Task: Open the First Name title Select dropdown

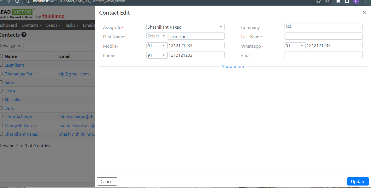Action: pyautogui.click(x=157, y=36)
